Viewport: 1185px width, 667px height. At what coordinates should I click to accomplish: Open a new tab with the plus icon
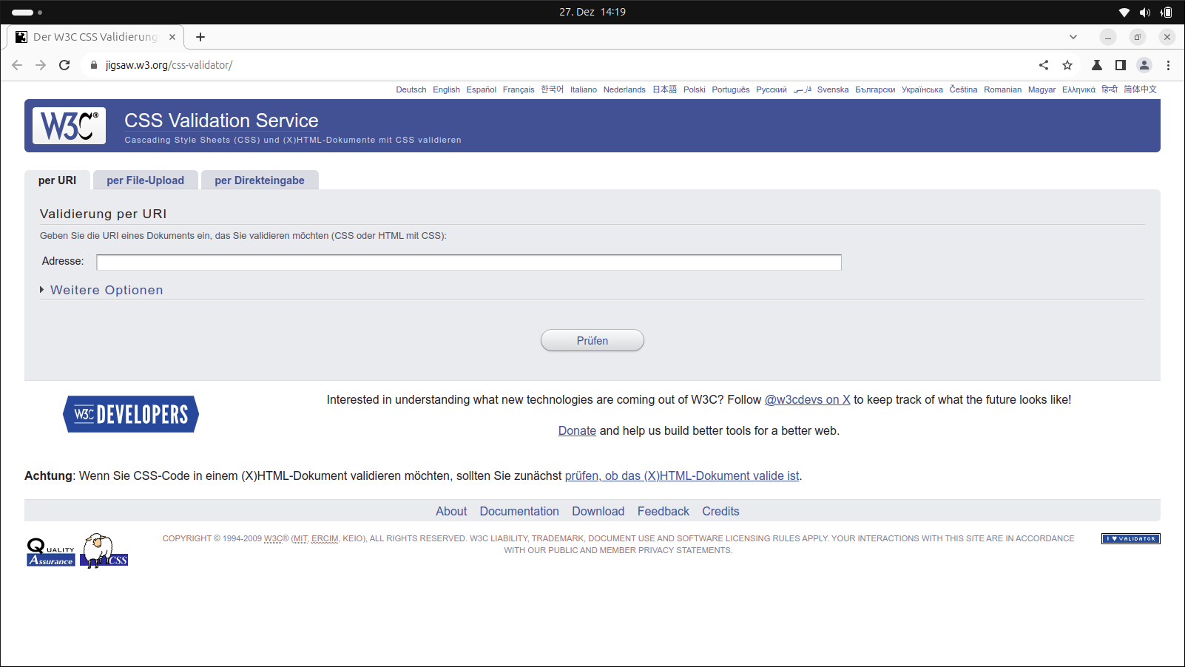(200, 37)
